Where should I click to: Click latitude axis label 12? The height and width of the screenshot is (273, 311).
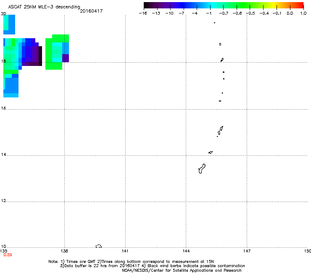click(x=3, y=200)
